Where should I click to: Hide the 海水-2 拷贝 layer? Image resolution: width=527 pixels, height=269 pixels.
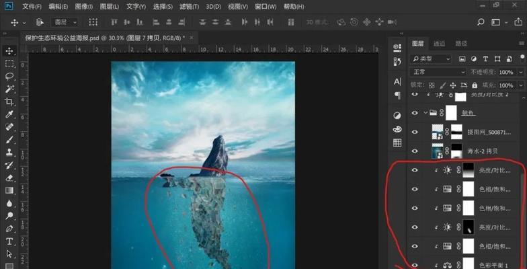415,151
